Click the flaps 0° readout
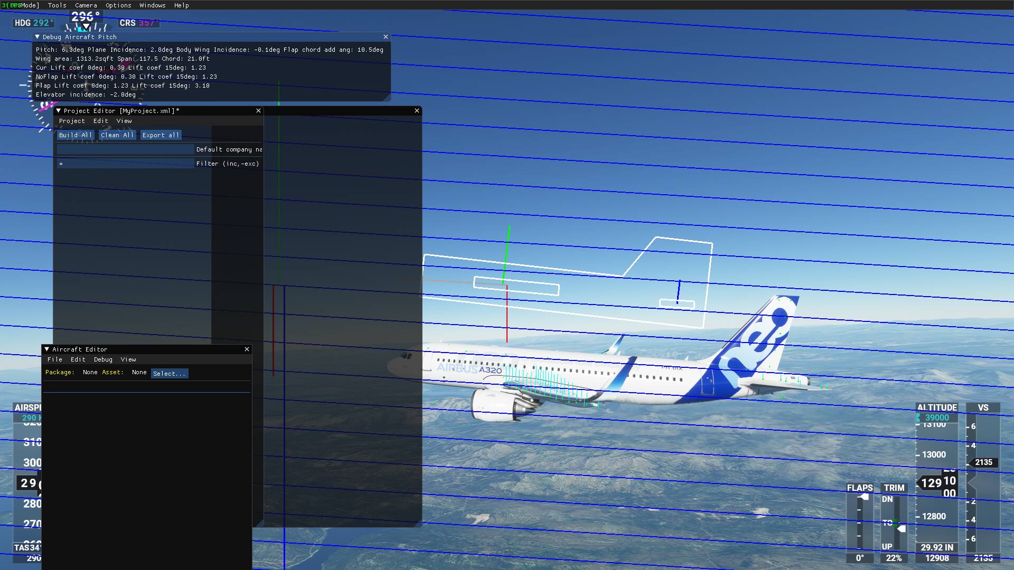This screenshot has width=1014, height=570. [x=860, y=558]
